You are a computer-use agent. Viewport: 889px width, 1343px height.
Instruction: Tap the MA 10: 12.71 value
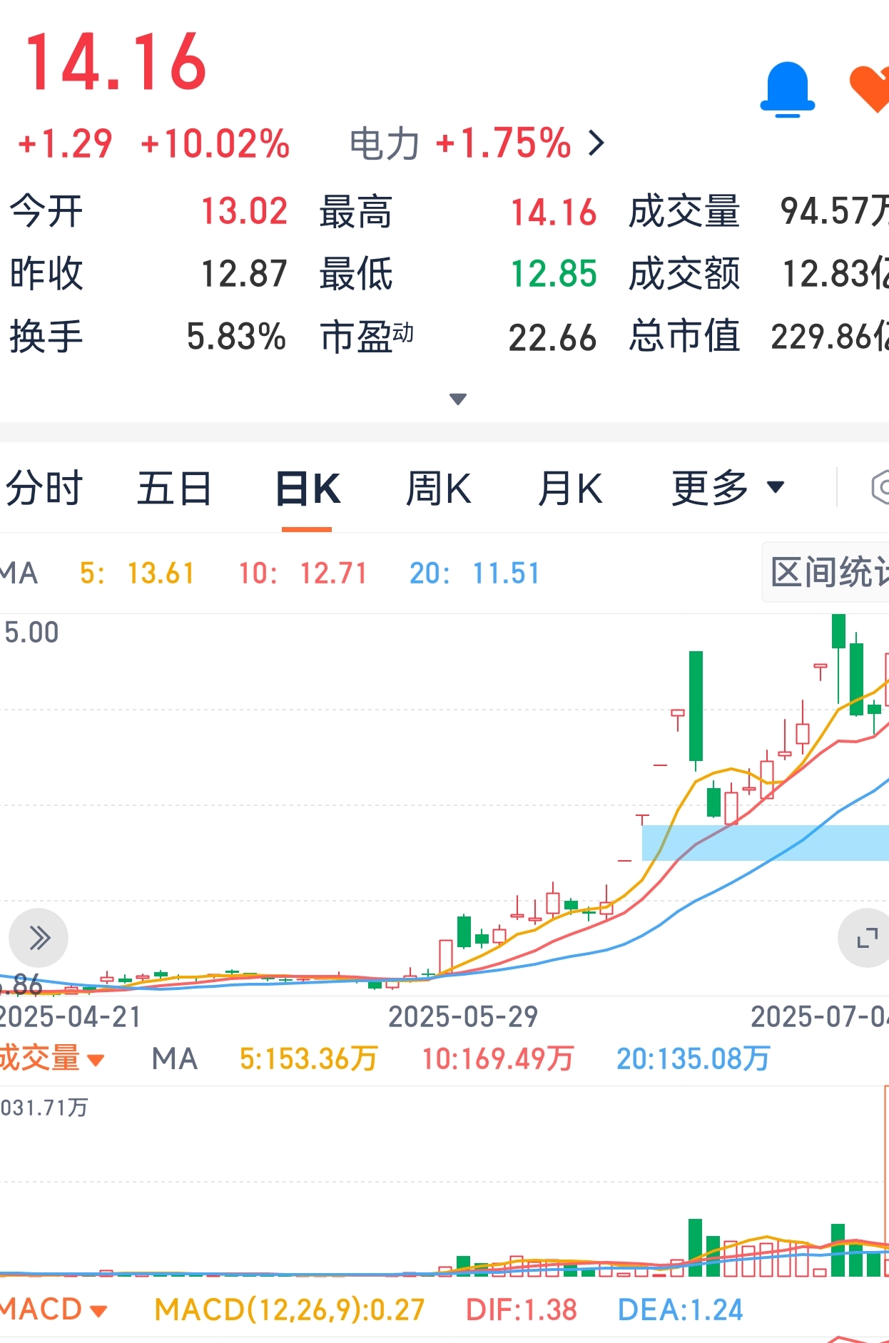pyautogui.click(x=303, y=573)
